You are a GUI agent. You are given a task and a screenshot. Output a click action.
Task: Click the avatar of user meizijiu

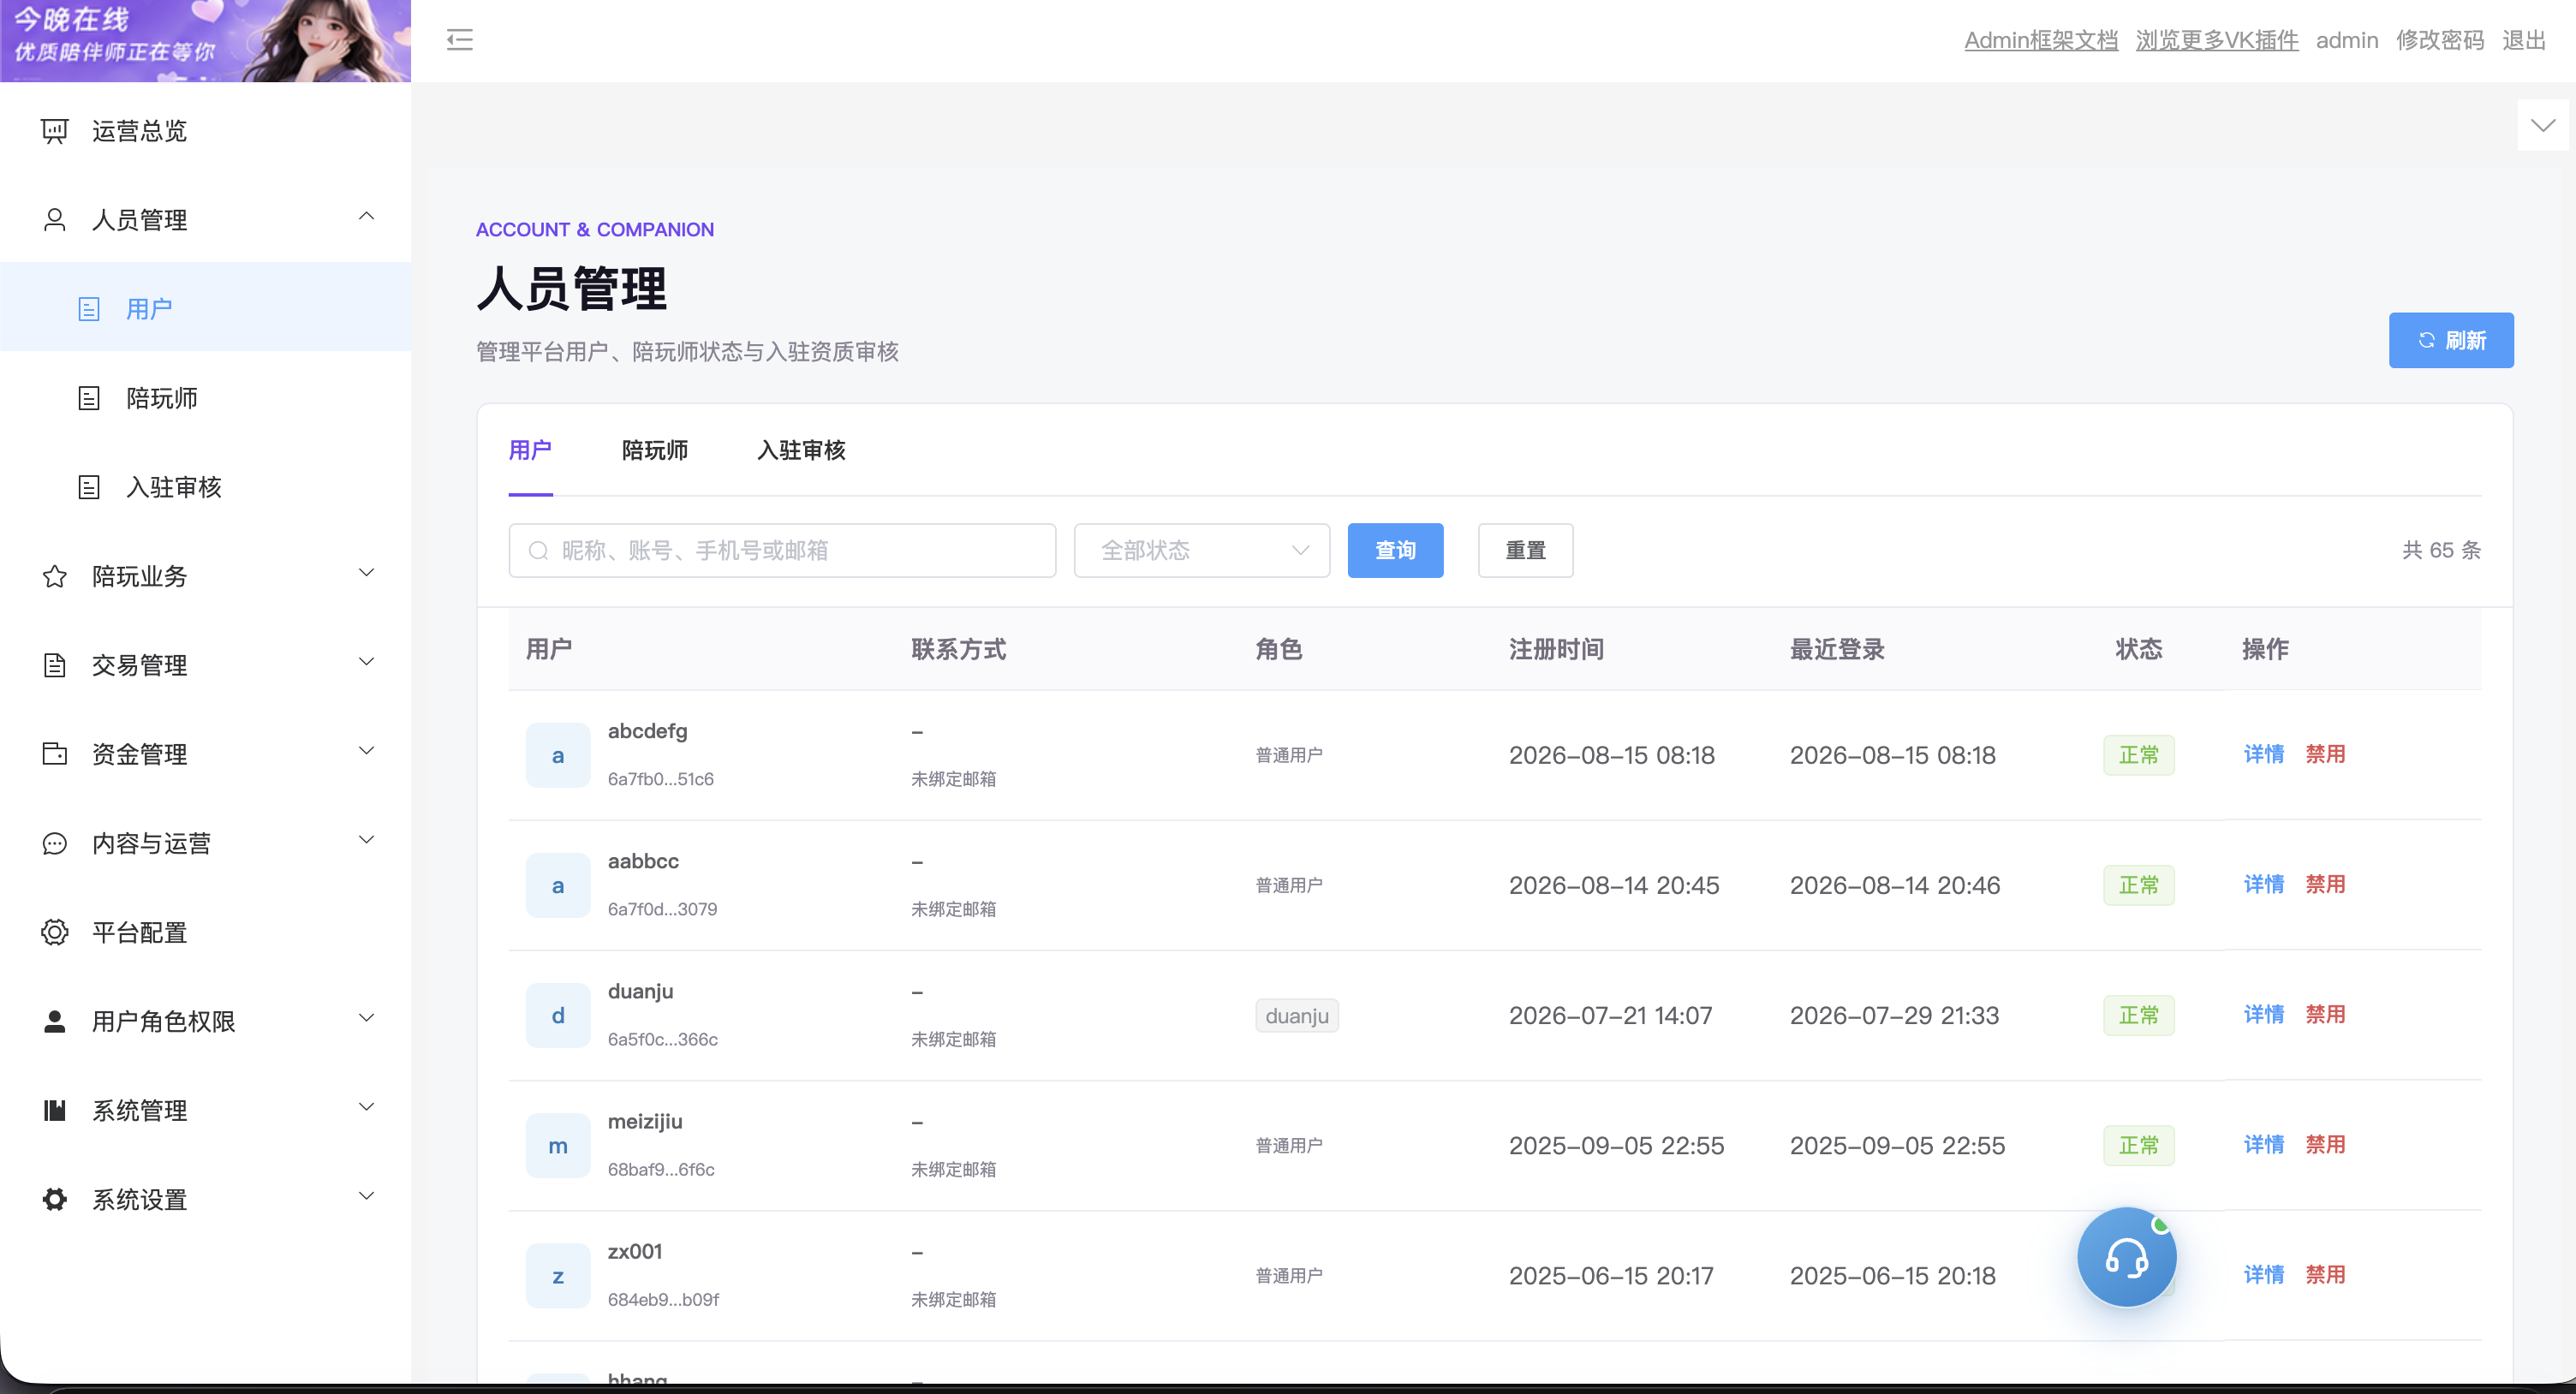[558, 1145]
